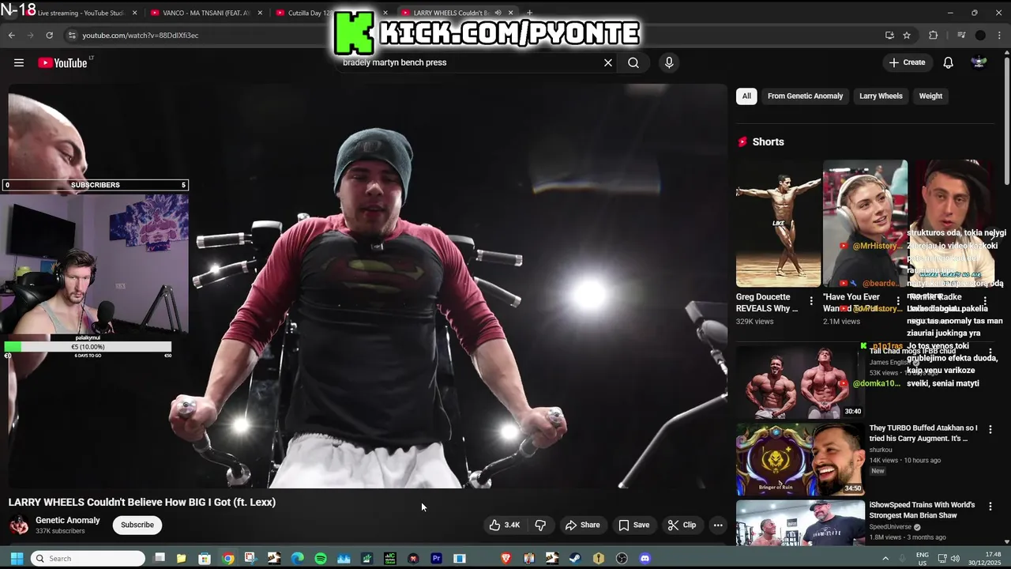
Task: Open File Explorer from the taskbar
Action: tap(181, 559)
